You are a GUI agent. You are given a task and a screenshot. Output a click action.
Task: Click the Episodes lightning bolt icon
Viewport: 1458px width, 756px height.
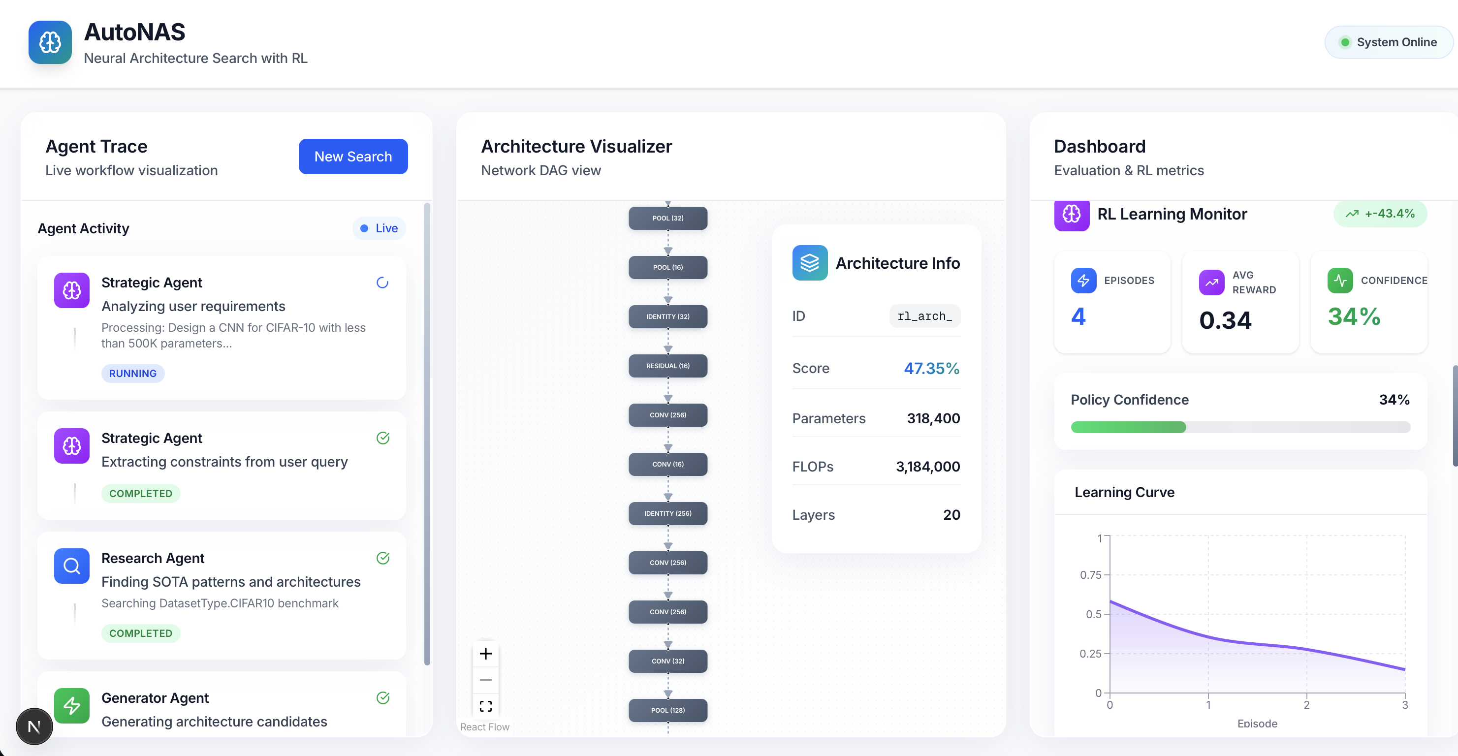pyautogui.click(x=1083, y=280)
